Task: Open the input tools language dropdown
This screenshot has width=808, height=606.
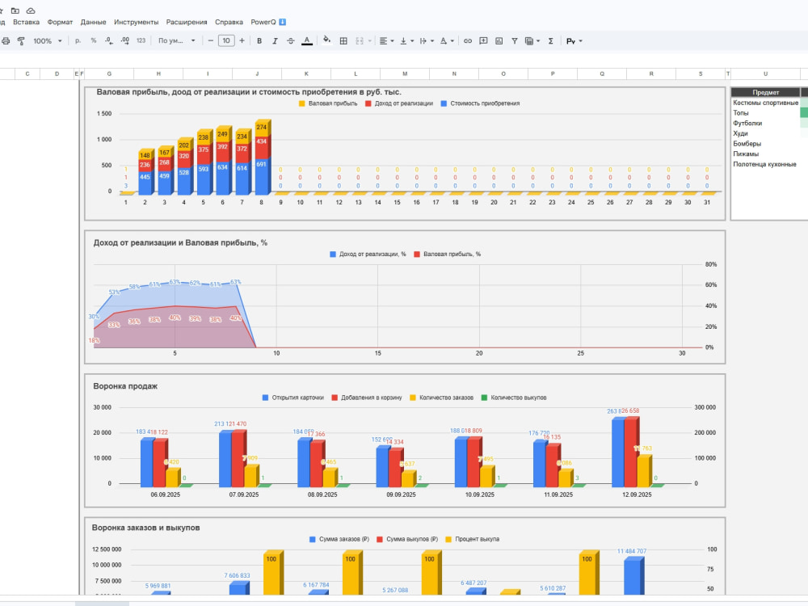Action: (574, 40)
